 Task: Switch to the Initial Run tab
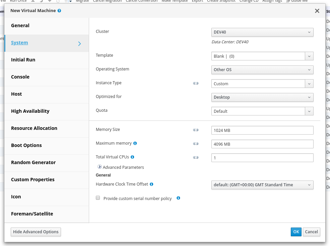pos(23,60)
